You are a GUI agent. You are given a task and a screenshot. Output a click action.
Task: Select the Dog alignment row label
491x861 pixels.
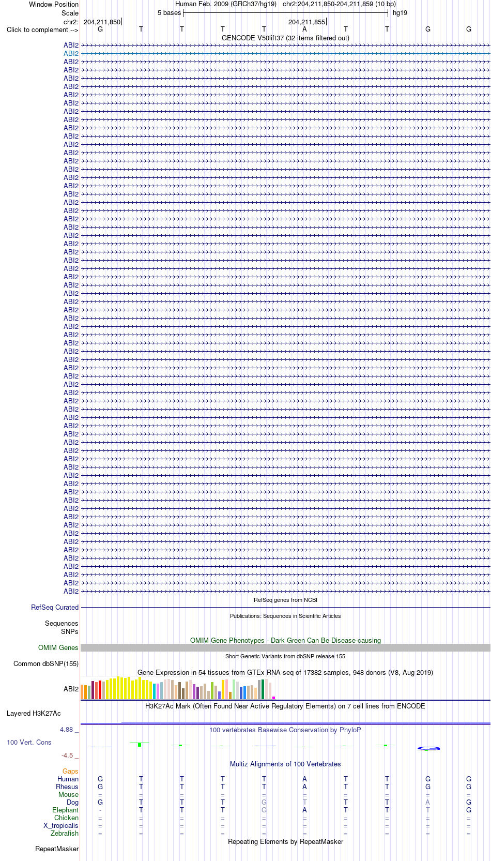(x=73, y=802)
